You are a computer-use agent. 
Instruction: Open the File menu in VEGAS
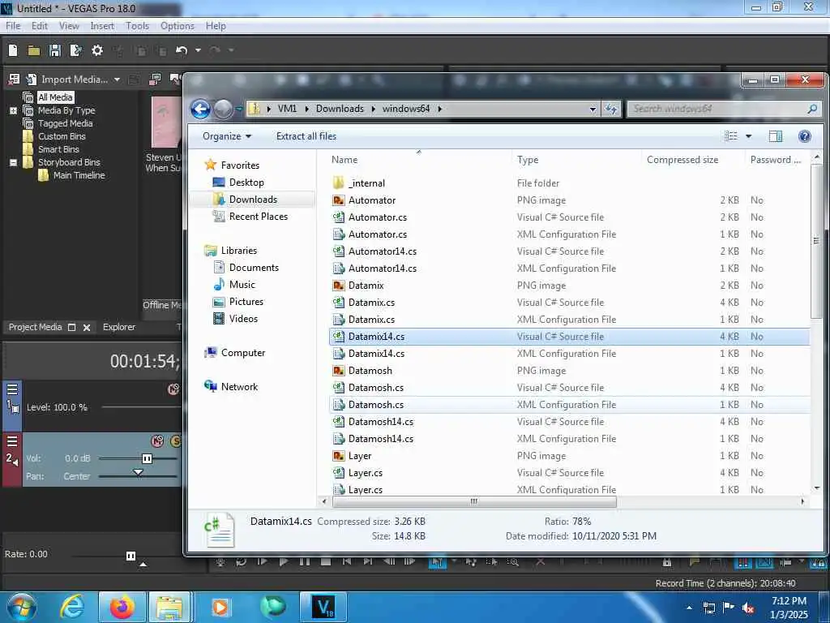(x=13, y=26)
